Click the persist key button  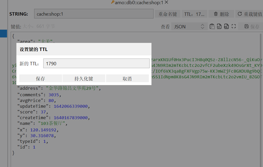click(x=84, y=79)
